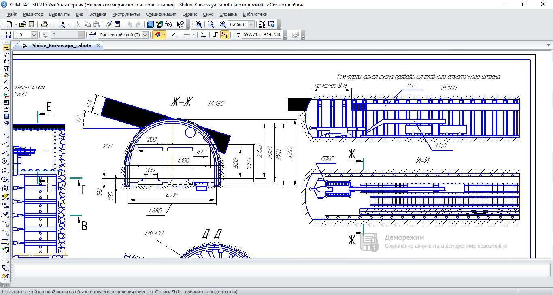Toggle orthogonal drawing mode
The image size is (553, 295).
[215, 35]
